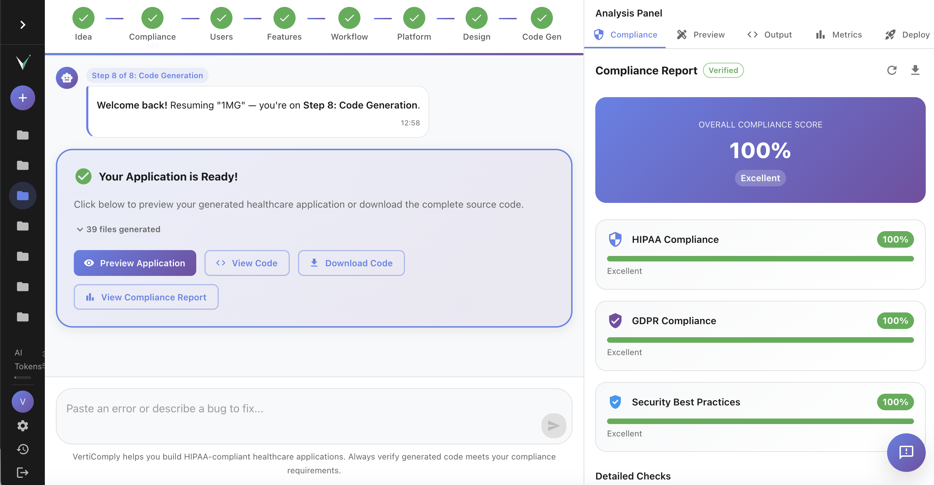Click the Preview Application button

coord(135,263)
